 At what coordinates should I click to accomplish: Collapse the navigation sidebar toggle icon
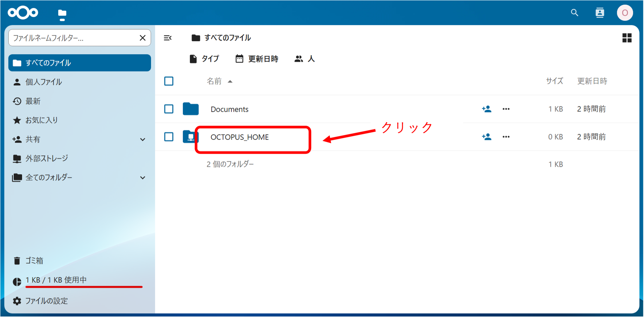point(168,38)
